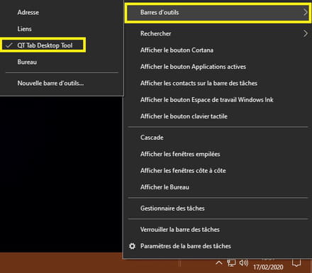The image size is (312, 273).
Task: Click the taskbar date 17/02/2020
Action: (x=268, y=267)
